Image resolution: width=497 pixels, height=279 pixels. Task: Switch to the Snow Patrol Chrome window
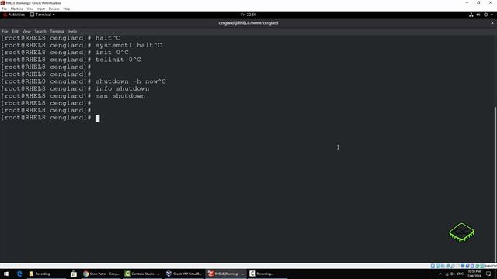(x=101, y=274)
